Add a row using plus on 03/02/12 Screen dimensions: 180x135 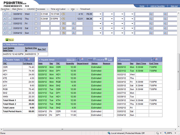(x=5, y=23)
